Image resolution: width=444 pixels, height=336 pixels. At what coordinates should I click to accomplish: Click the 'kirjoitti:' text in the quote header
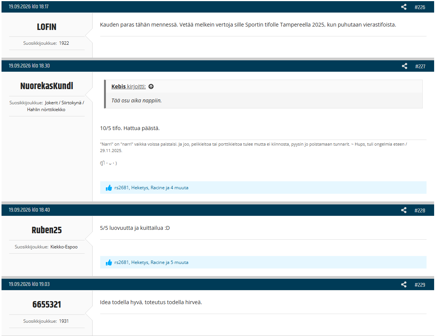coord(137,86)
